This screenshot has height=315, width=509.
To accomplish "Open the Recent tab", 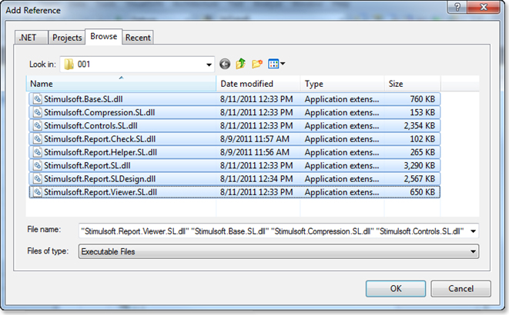I will (x=138, y=38).
